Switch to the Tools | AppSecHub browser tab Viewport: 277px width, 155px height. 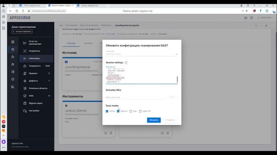pos(32,6)
